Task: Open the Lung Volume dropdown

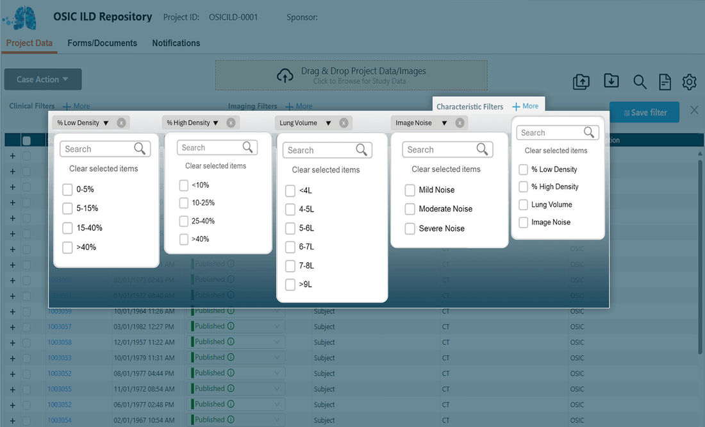Action: pos(328,123)
